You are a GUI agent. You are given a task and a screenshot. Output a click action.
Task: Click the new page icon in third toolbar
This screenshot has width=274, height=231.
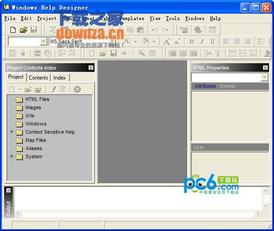pos(92,53)
